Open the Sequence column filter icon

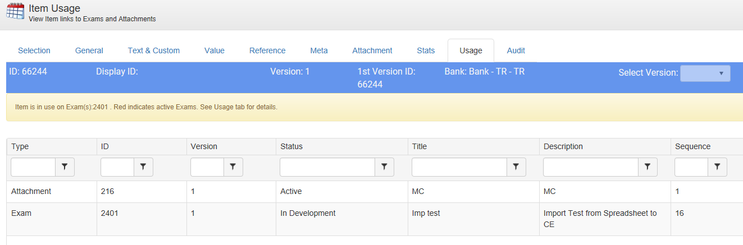[x=717, y=167]
